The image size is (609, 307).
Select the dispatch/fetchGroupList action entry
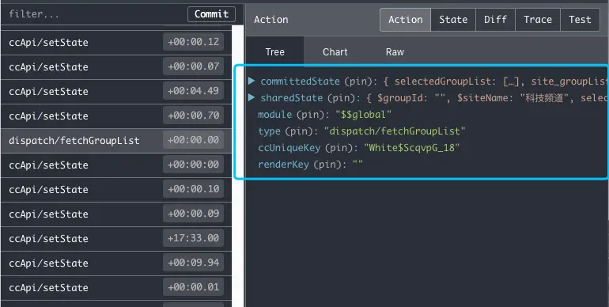[x=116, y=141]
